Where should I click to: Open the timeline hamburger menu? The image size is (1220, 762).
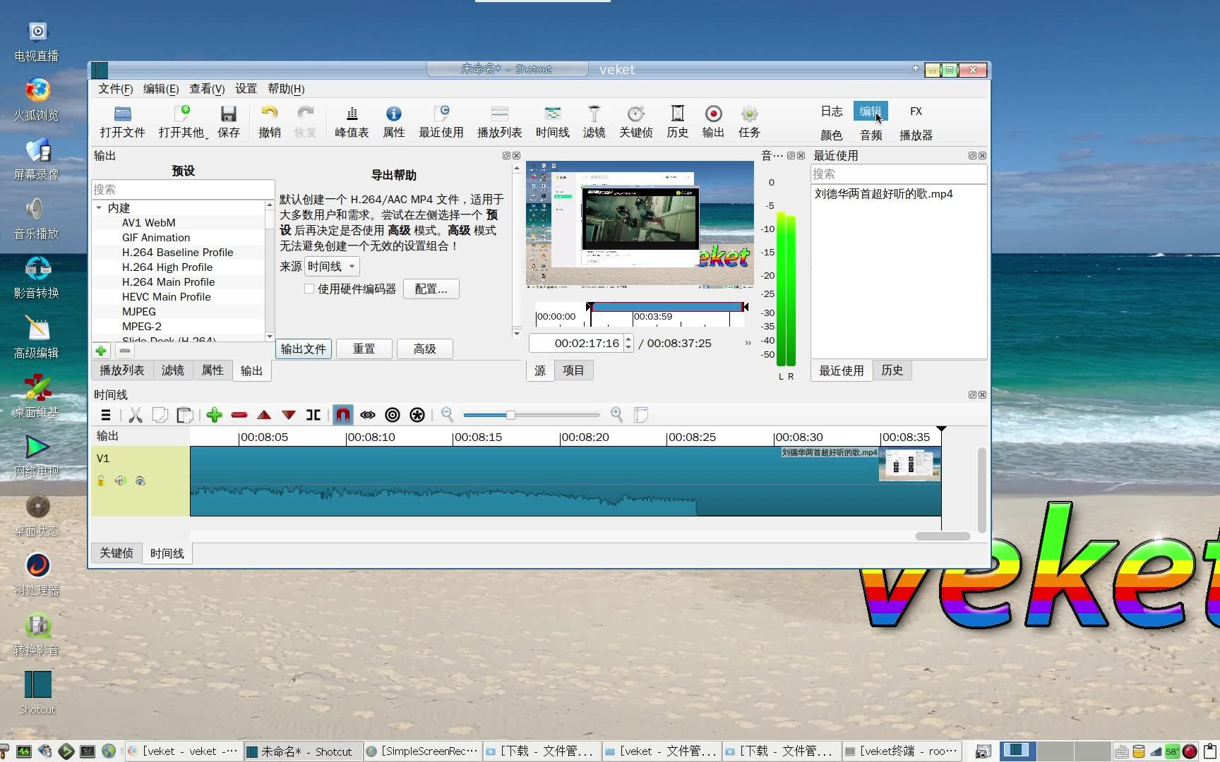pos(106,415)
